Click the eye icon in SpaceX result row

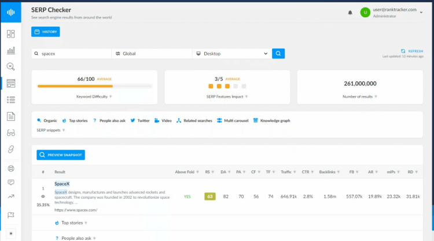tap(43, 196)
